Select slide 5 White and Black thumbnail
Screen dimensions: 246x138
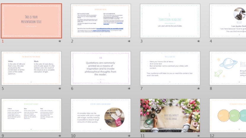(31, 68)
